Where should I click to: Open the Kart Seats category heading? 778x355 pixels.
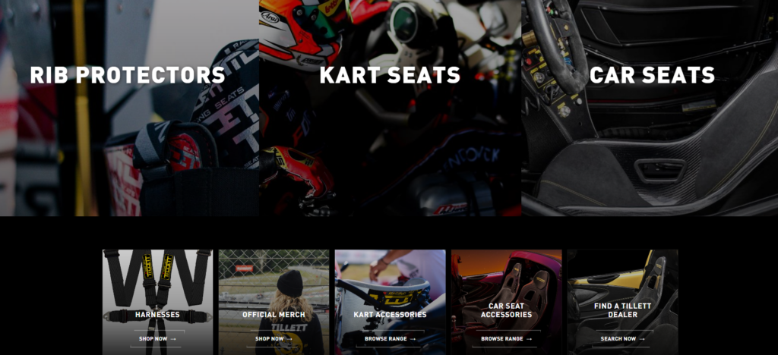(390, 75)
